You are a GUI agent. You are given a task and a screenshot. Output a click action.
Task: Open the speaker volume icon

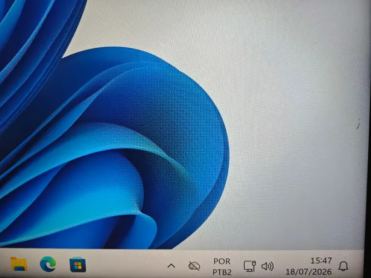coord(268,266)
